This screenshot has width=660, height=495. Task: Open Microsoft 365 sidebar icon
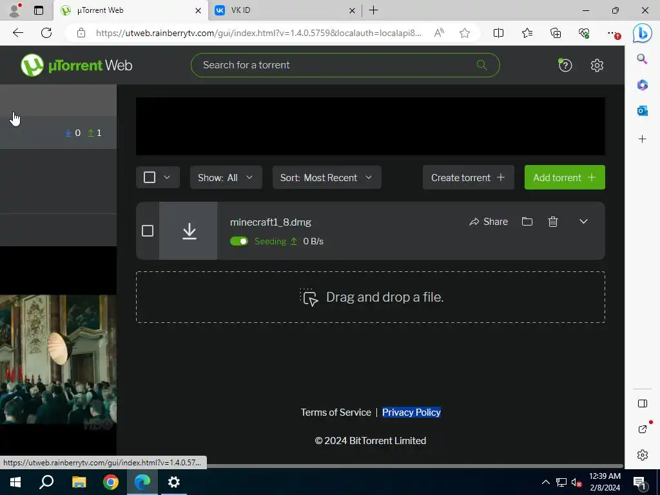(x=642, y=85)
